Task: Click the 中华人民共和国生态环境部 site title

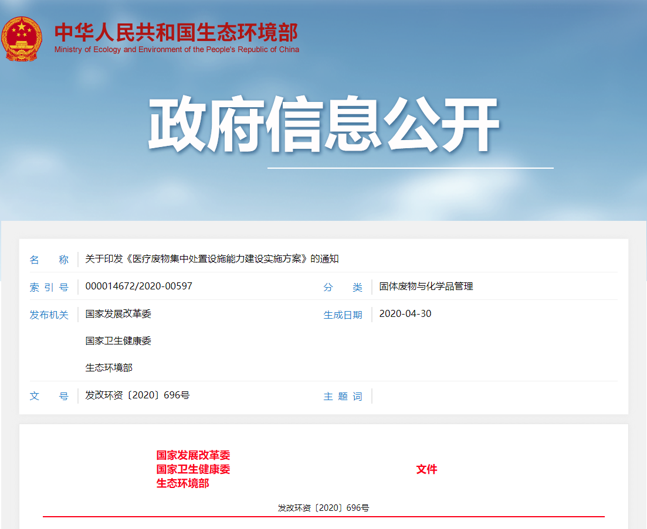Action: coord(176,32)
